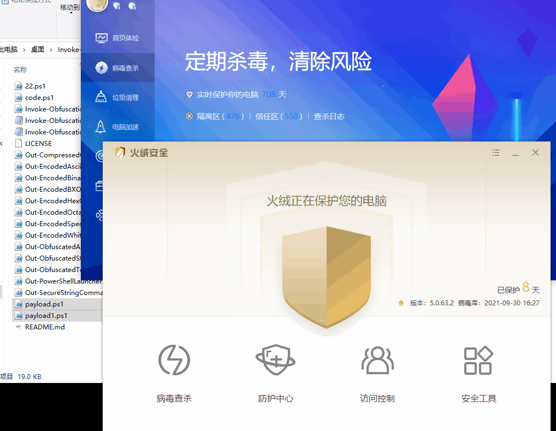The image size is (556, 431).
Task: Click the monitor icon for 首页体检
Action: pyautogui.click(x=102, y=38)
